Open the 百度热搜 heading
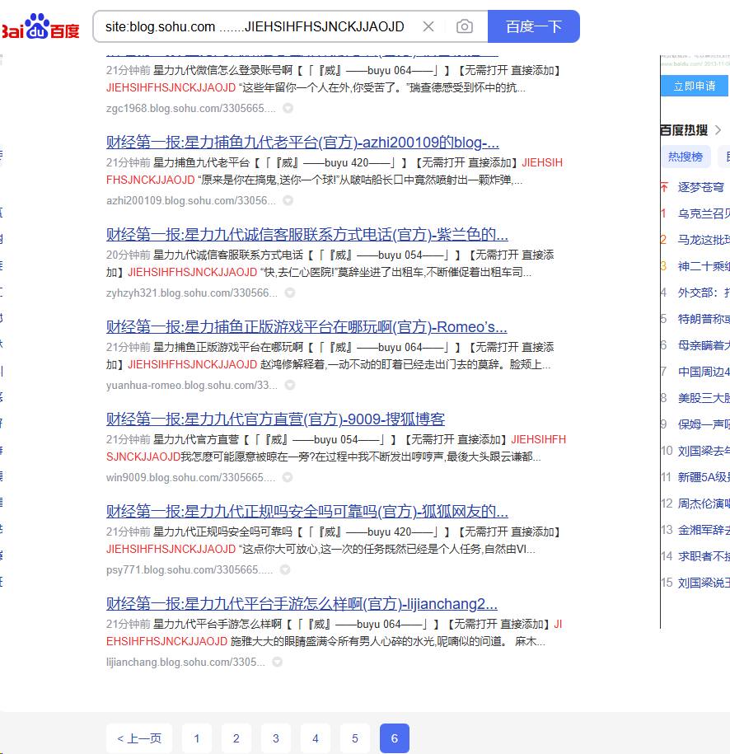 coord(684,130)
